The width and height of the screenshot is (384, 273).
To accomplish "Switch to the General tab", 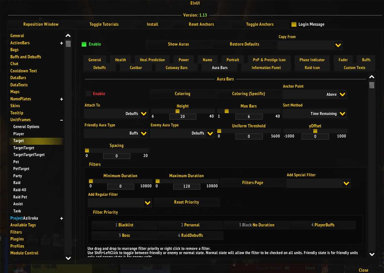I will coord(95,60).
